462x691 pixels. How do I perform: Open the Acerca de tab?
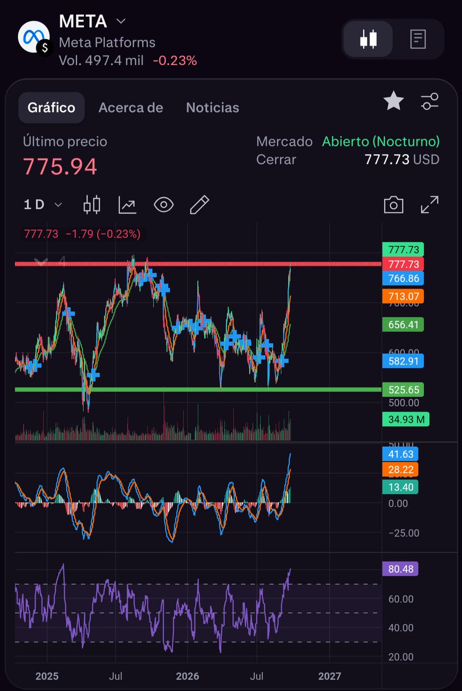coord(131,108)
